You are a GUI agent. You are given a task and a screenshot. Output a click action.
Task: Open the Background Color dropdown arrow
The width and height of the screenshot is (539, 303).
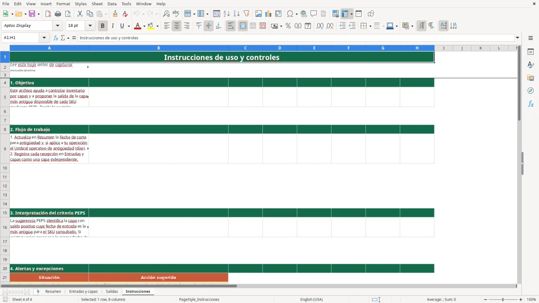coord(157,26)
